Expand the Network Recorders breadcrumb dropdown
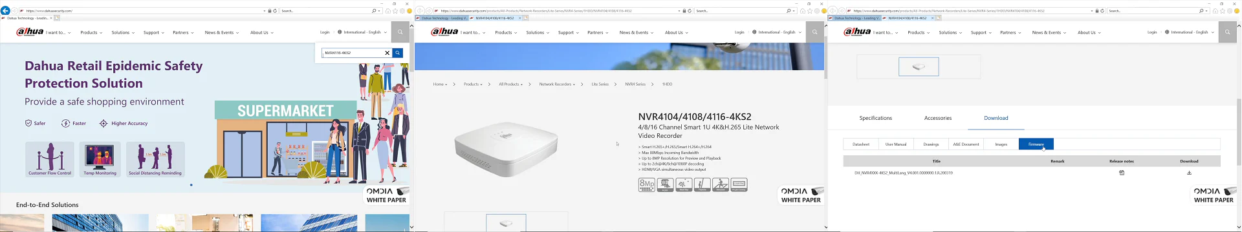1242x232 pixels. [x=557, y=84]
